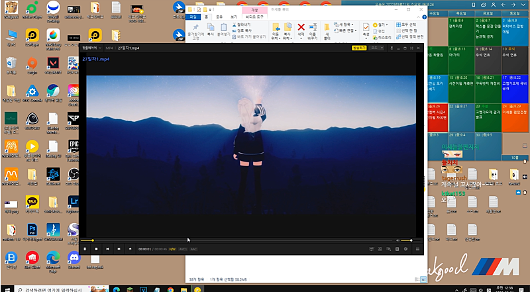Click the eject/open file icon

click(130, 249)
